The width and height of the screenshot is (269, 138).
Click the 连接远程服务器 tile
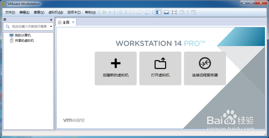click(x=205, y=68)
